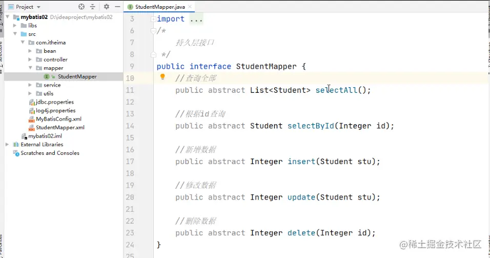Image resolution: width=490 pixels, height=258 pixels.
Task: Close the StudentMapper.java tab
Action: click(x=190, y=7)
